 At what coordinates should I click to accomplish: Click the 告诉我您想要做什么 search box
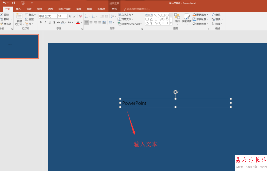click(137, 9)
